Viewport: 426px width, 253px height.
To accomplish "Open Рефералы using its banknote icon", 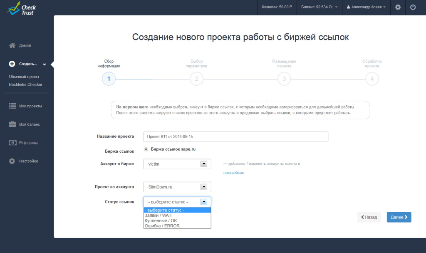I will tap(11, 142).
